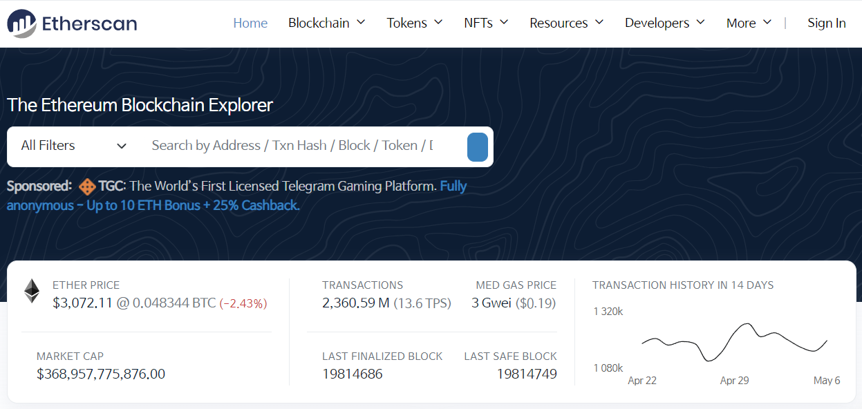Click the Sign In link
This screenshot has height=409, width=862.
pyautogui.click(x=827, y=23)
